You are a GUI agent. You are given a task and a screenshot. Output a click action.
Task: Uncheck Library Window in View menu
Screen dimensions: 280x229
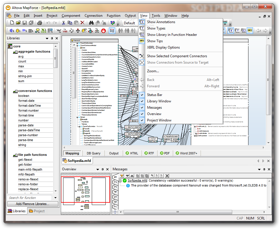(x=159, y=101)
